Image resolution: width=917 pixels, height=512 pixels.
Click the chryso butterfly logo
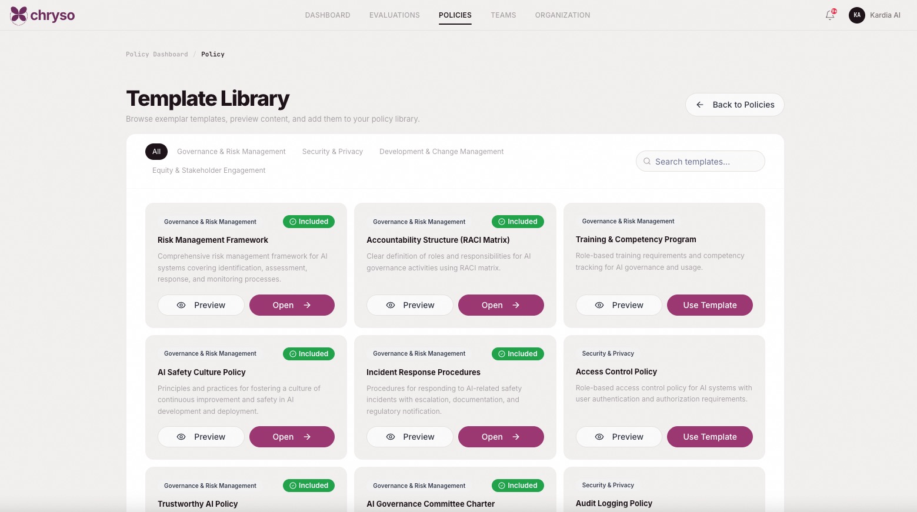[x=19, y=15]
